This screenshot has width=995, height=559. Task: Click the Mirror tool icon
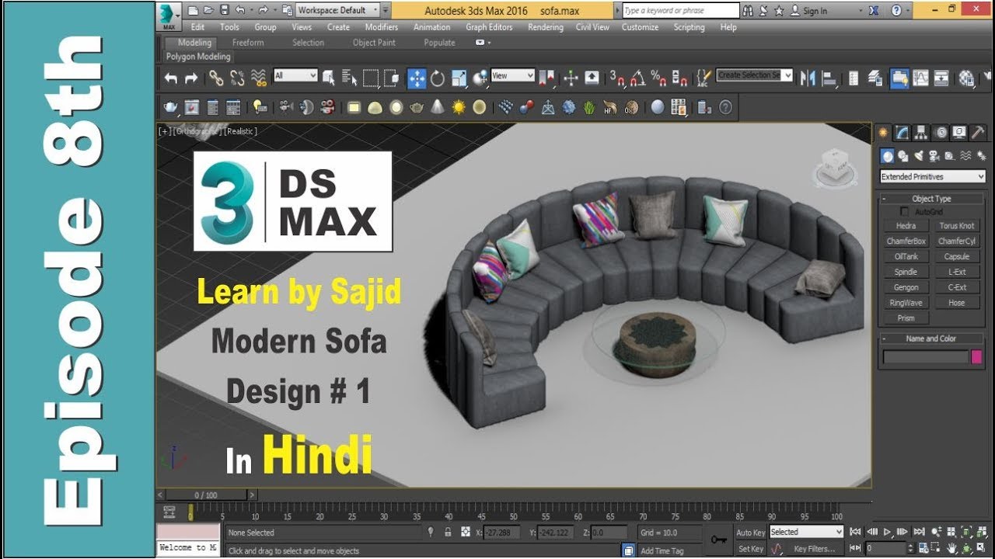(x=808, y=78)
